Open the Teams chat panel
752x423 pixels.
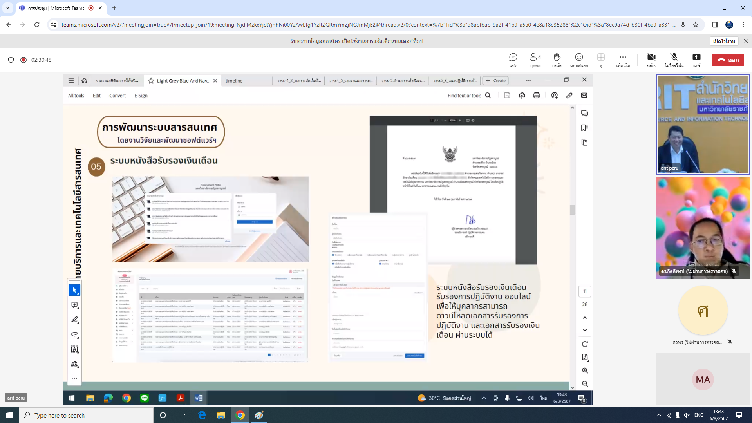513,60
